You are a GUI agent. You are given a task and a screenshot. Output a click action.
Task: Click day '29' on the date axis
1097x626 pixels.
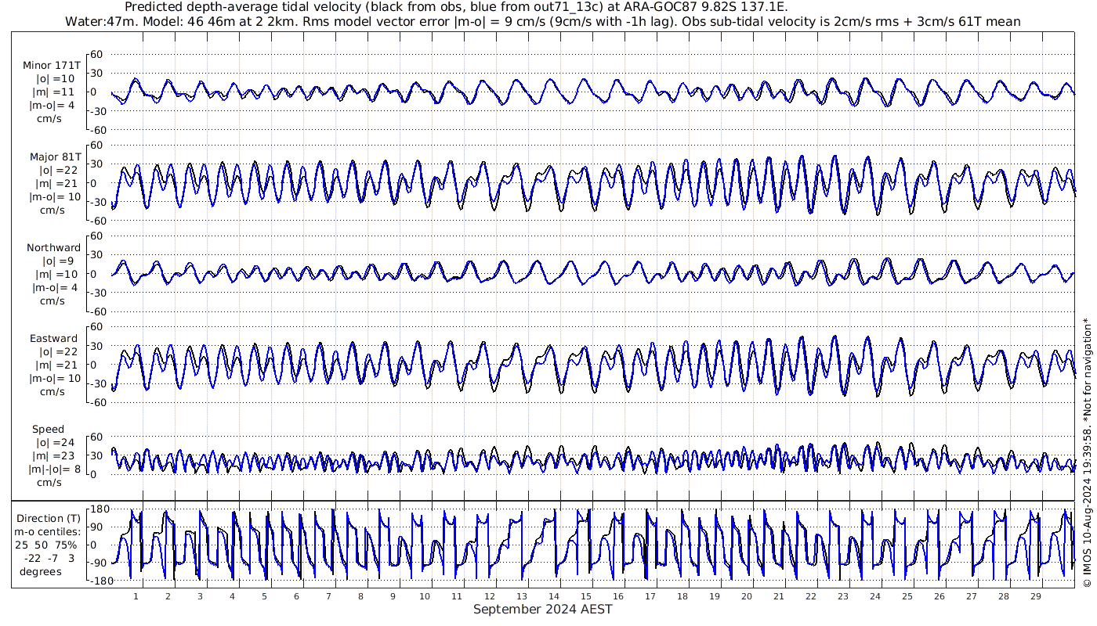pyautogui.click(x=1036, y=596)
